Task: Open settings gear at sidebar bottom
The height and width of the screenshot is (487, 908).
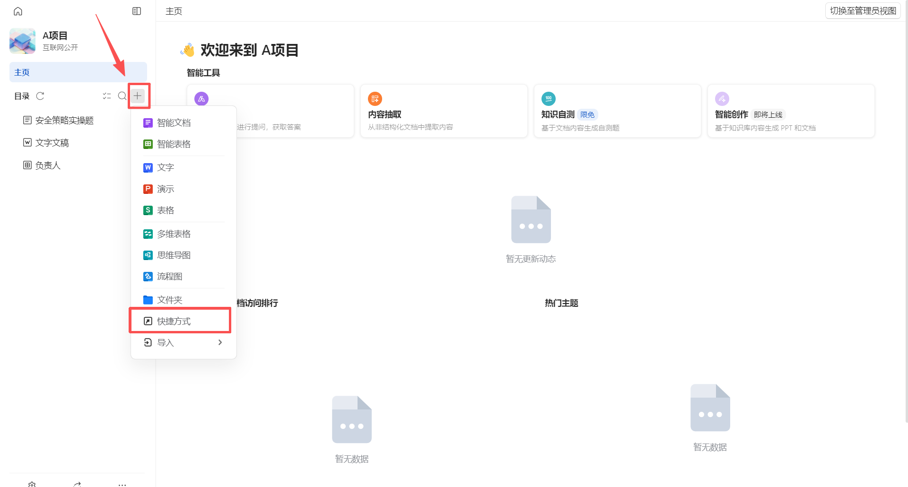Action: coord(32,485)
